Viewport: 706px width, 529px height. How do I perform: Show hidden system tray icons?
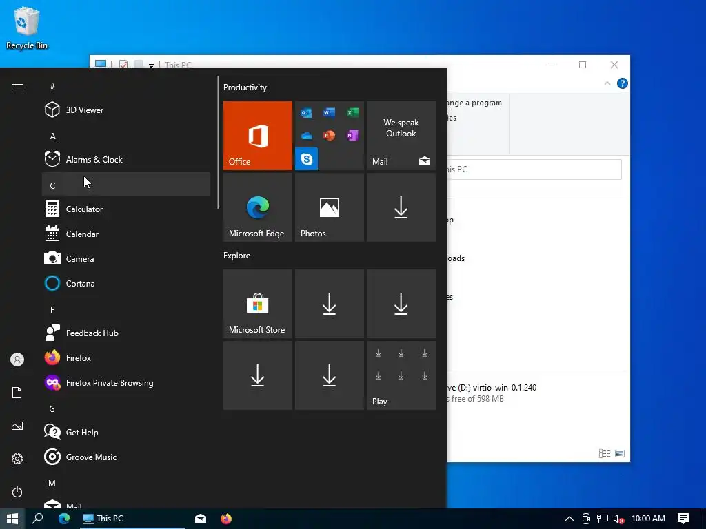point(569,519)
